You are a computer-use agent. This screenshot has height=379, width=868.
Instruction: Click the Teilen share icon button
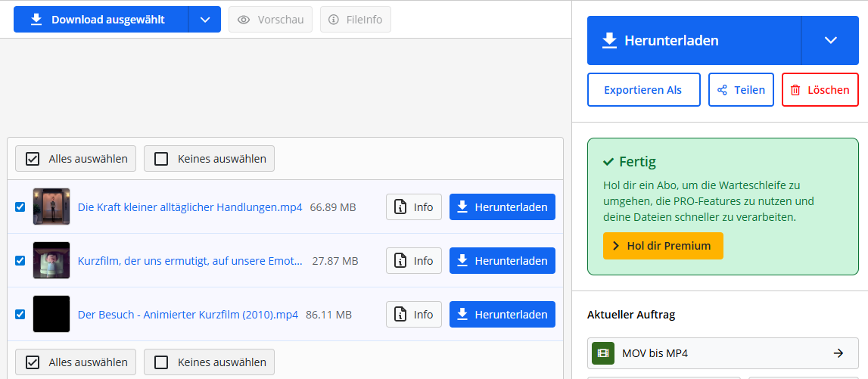[x=741, y=90]
